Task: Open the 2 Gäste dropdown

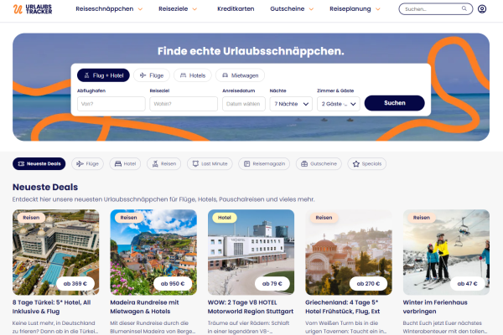Action: [x=339, y=104]
